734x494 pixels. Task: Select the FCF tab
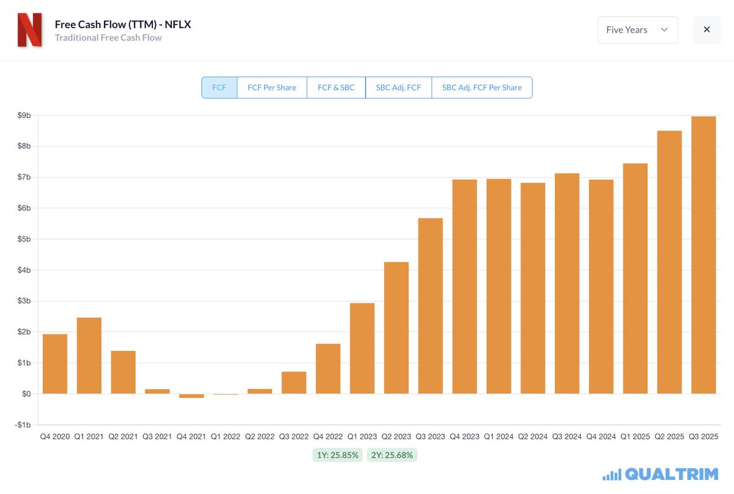(x=219, y=87)
